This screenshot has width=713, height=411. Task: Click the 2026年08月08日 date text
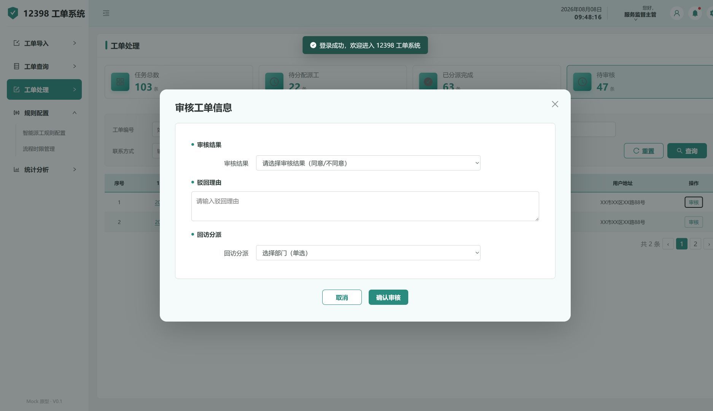581,9
